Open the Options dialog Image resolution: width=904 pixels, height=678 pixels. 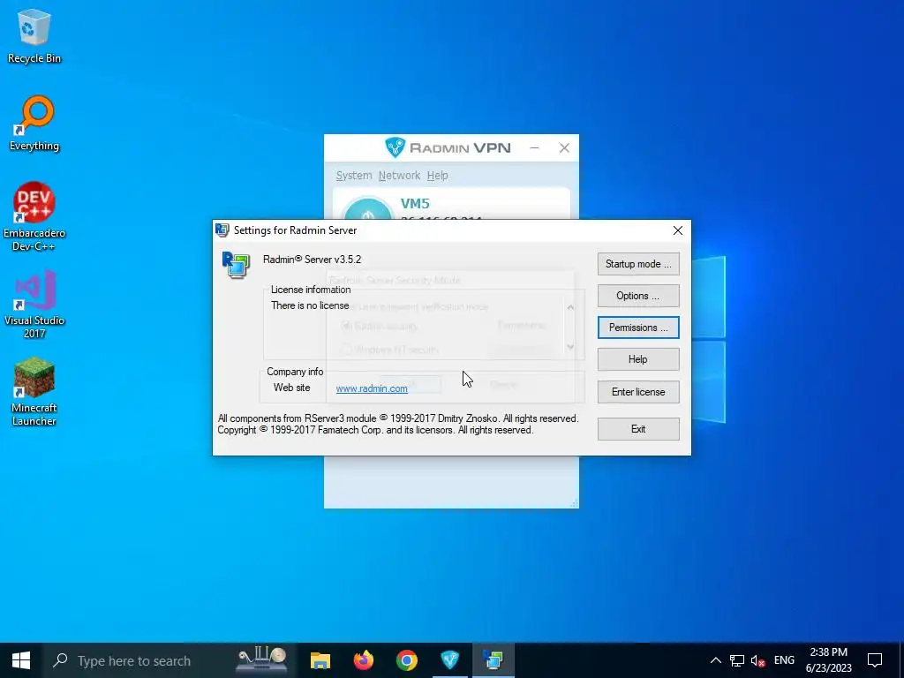pyautogui.click(x=638, y=296)
